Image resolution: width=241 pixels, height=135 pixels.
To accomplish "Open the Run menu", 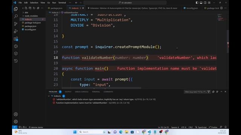I will pos(54,3).
